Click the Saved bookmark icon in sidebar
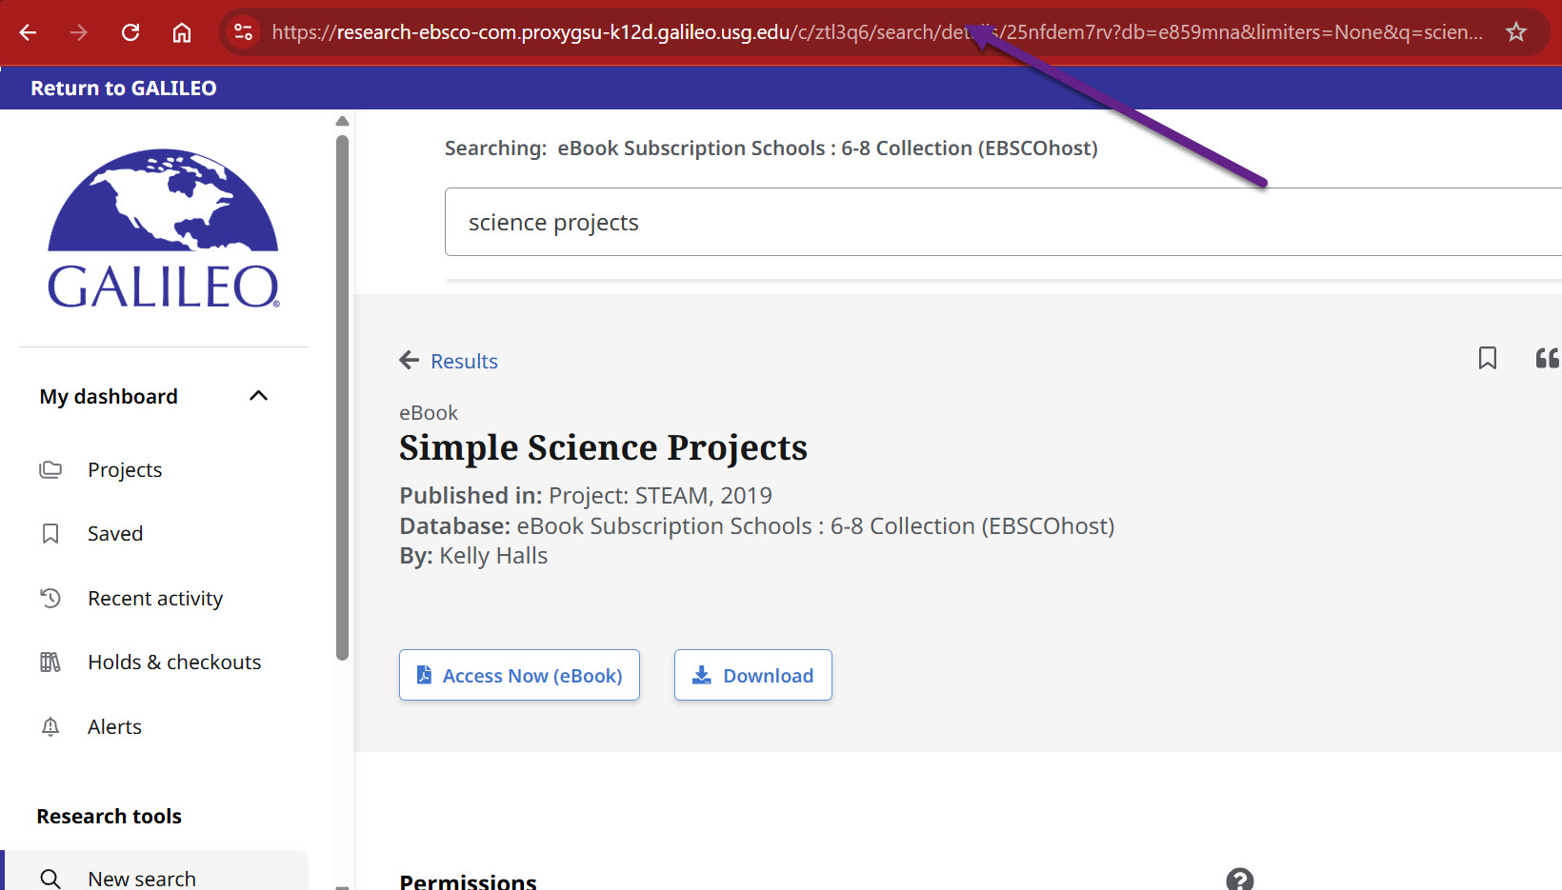 point(50,534)
